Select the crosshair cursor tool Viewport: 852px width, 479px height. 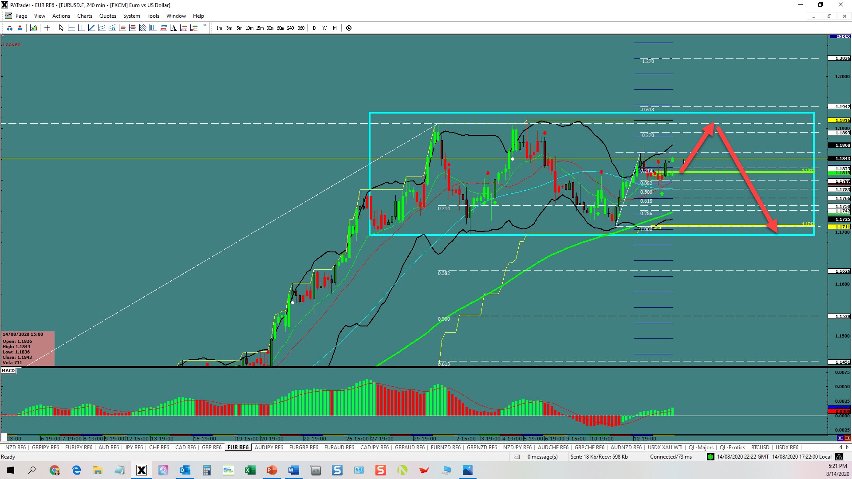tap(47, 28)
